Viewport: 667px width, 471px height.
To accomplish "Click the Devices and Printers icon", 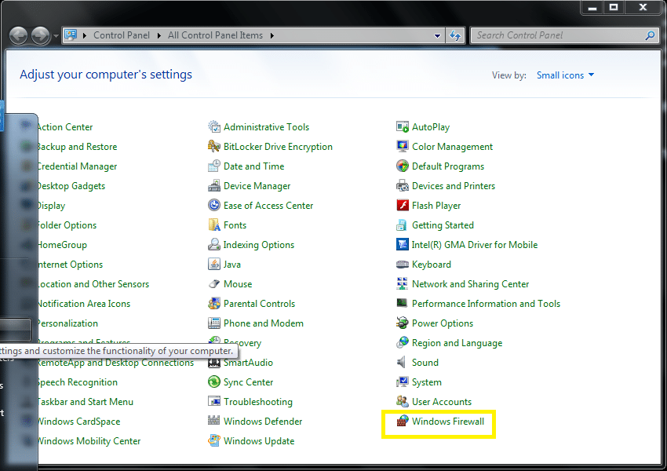I will point(403,185).
